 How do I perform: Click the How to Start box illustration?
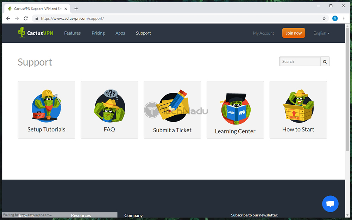(x=298, y=106)
